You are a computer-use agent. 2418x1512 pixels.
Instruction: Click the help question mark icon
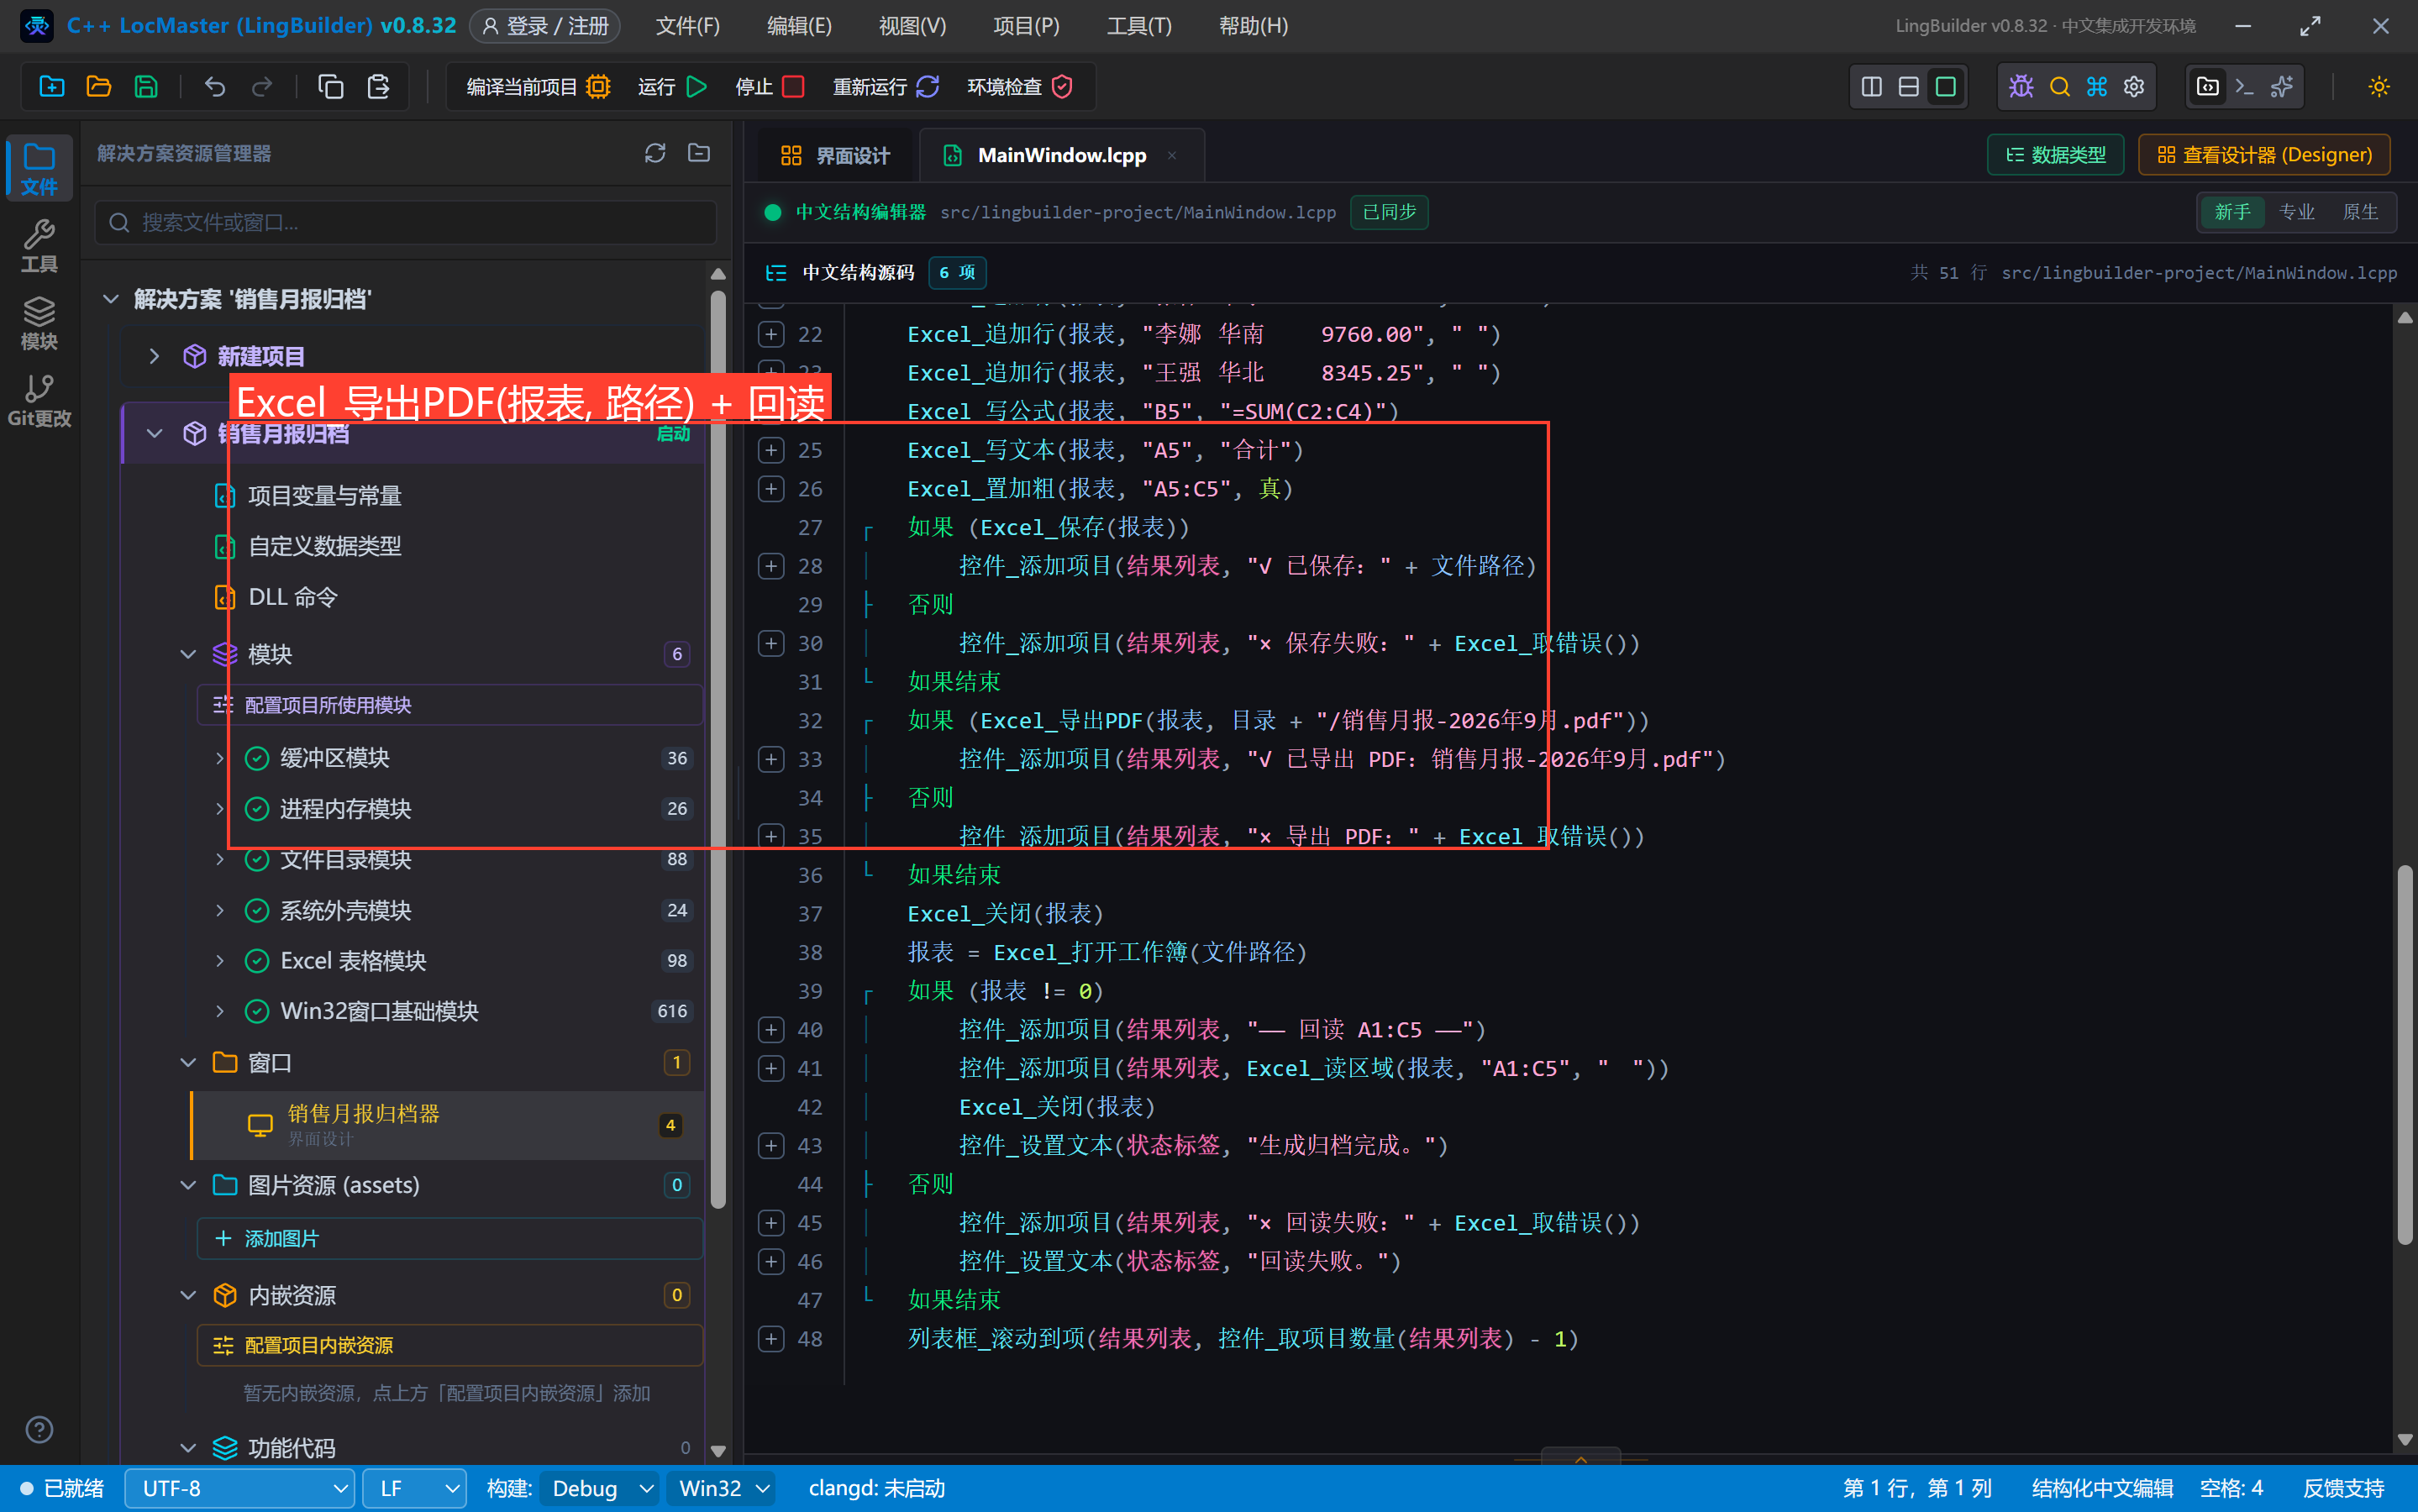coord(39,1430)
